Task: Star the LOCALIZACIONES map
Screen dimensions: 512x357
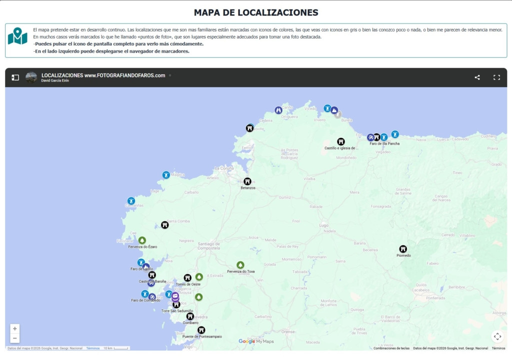Action: (170, 75)
